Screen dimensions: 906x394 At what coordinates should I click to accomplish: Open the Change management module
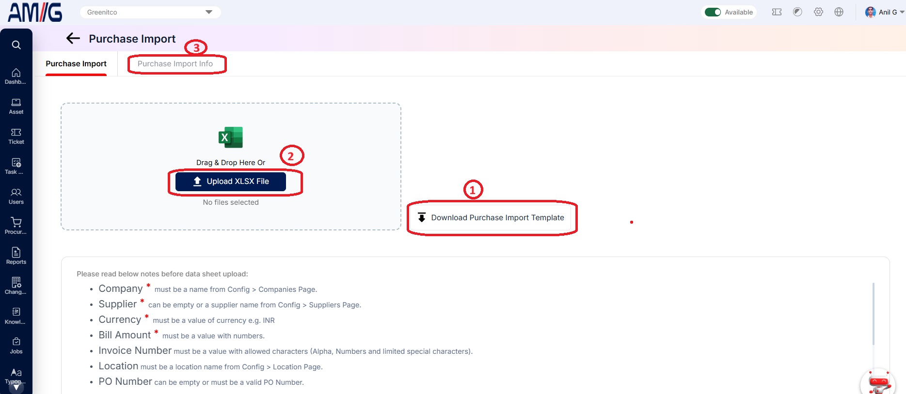pos(16,286)
